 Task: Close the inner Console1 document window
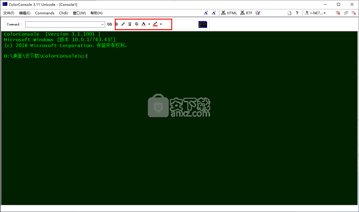354,13
